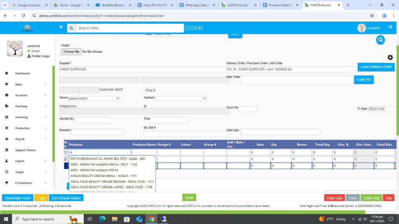
Task: Click the Truck No input field
Action: point(248,109)
